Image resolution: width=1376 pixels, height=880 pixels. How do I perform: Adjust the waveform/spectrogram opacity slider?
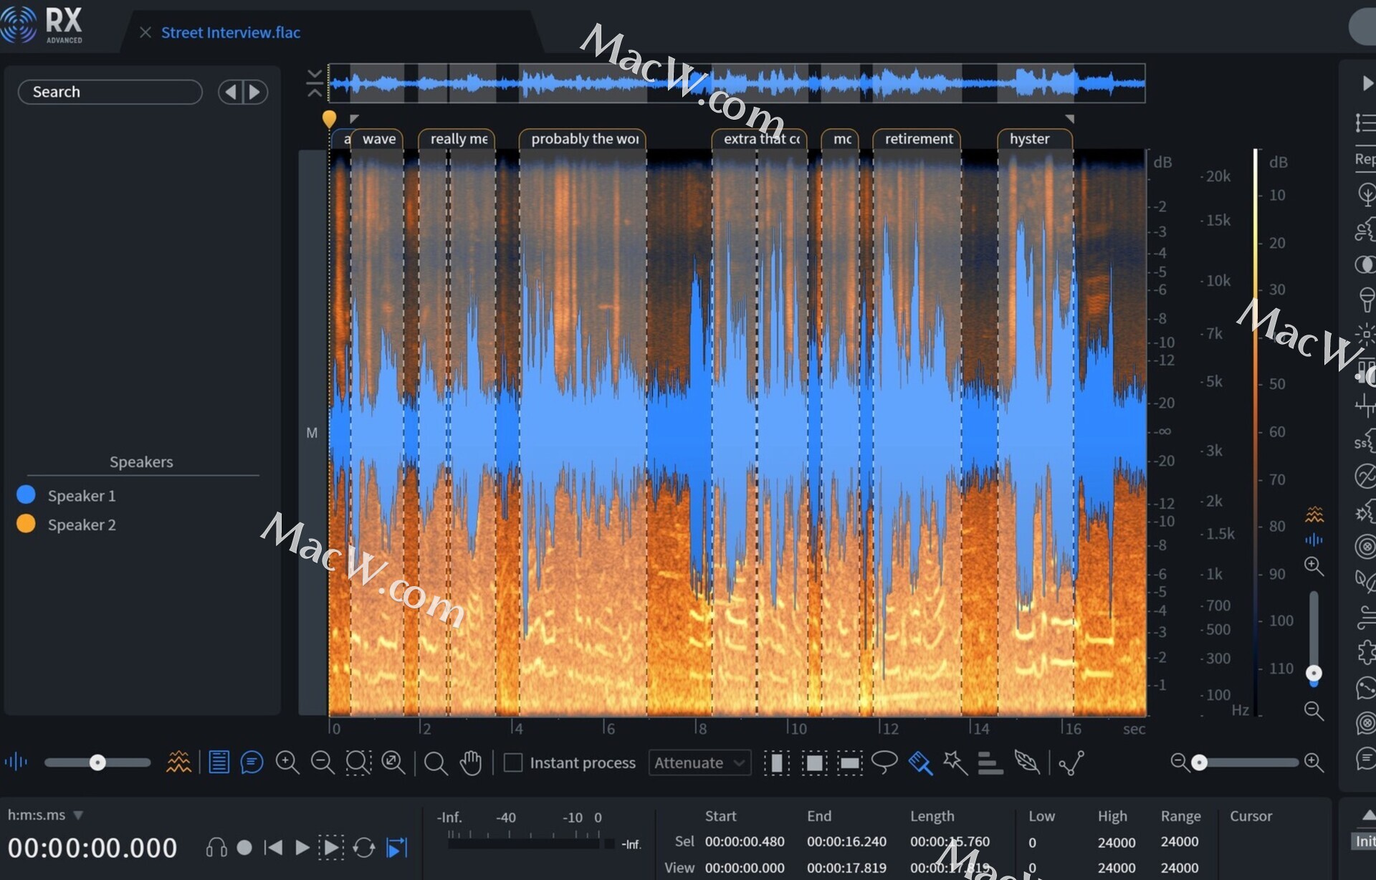click(97, 762)
